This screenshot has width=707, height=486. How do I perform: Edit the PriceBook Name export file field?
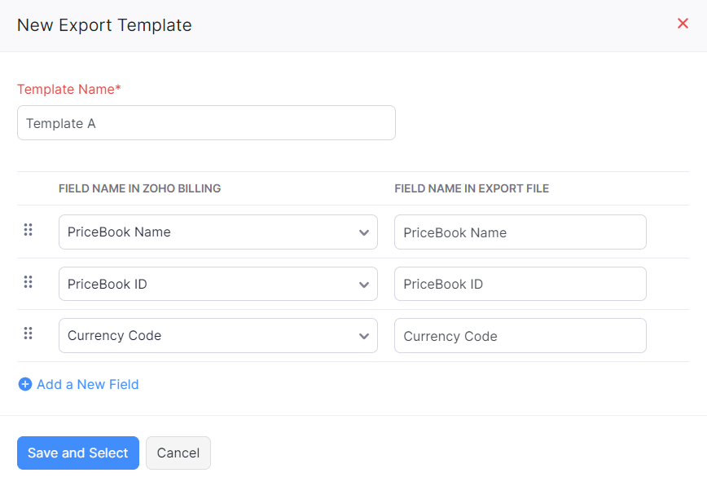(520, 232)
